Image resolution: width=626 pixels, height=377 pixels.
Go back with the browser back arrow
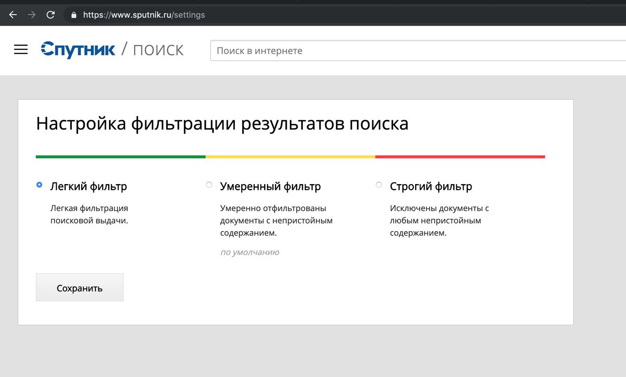(x=13, y=15)
